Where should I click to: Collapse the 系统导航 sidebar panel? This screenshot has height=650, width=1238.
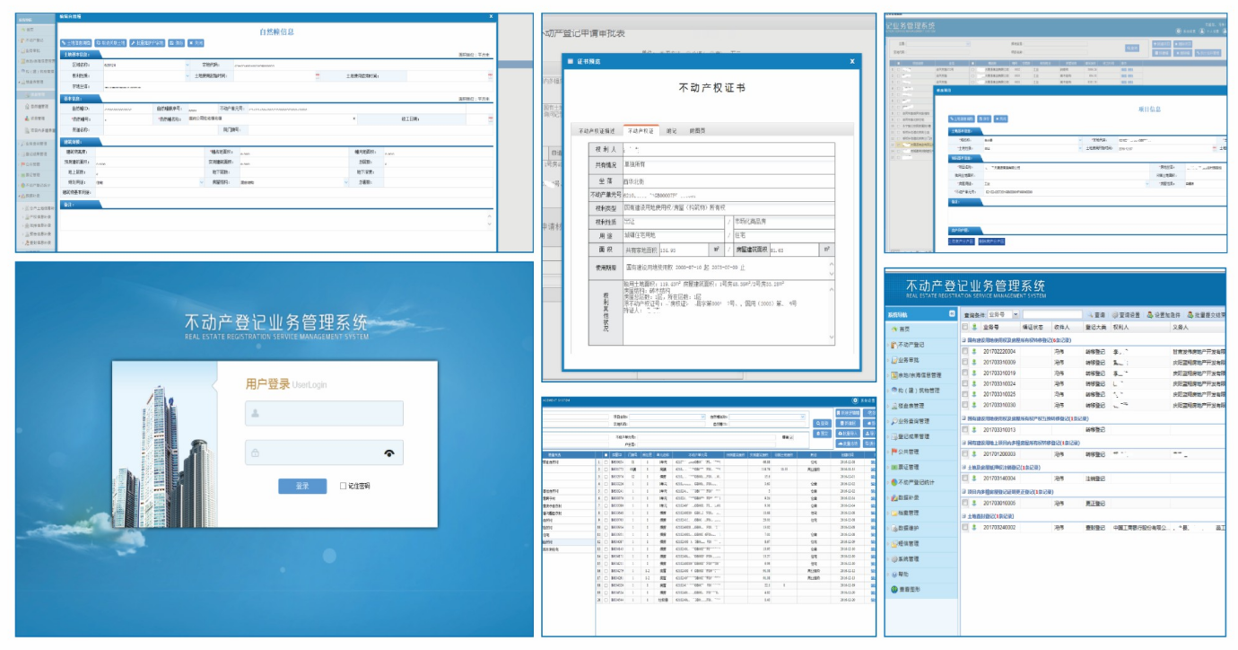point(952,314)
